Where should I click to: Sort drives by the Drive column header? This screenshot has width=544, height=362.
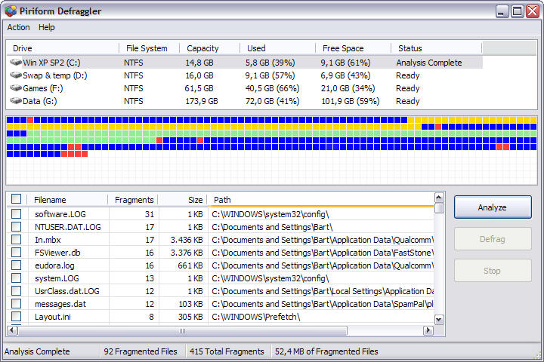(x=63, y=48)
